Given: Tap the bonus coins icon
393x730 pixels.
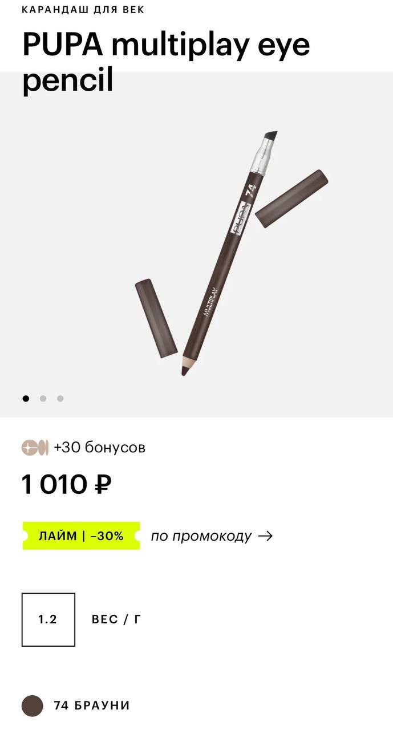Looking at the screenshot, I should coord(35,448).
